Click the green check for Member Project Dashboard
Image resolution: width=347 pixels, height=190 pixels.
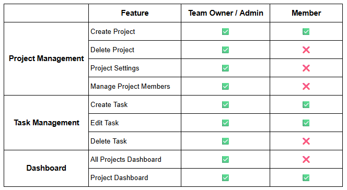click(x=306, y=177)
